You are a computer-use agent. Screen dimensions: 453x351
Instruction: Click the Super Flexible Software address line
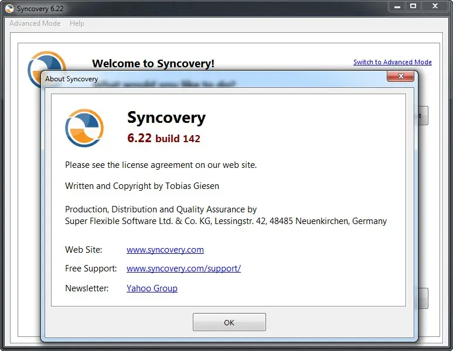tap(226, 221)
